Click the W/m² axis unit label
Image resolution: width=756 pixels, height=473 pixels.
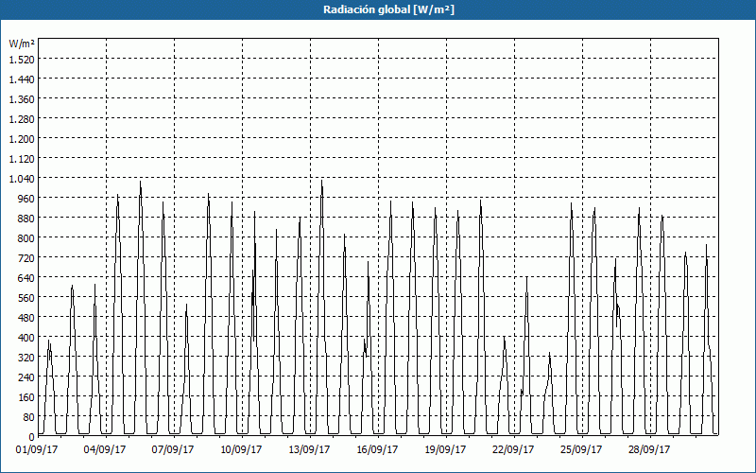pyautogui.click(x=22, y=44)
